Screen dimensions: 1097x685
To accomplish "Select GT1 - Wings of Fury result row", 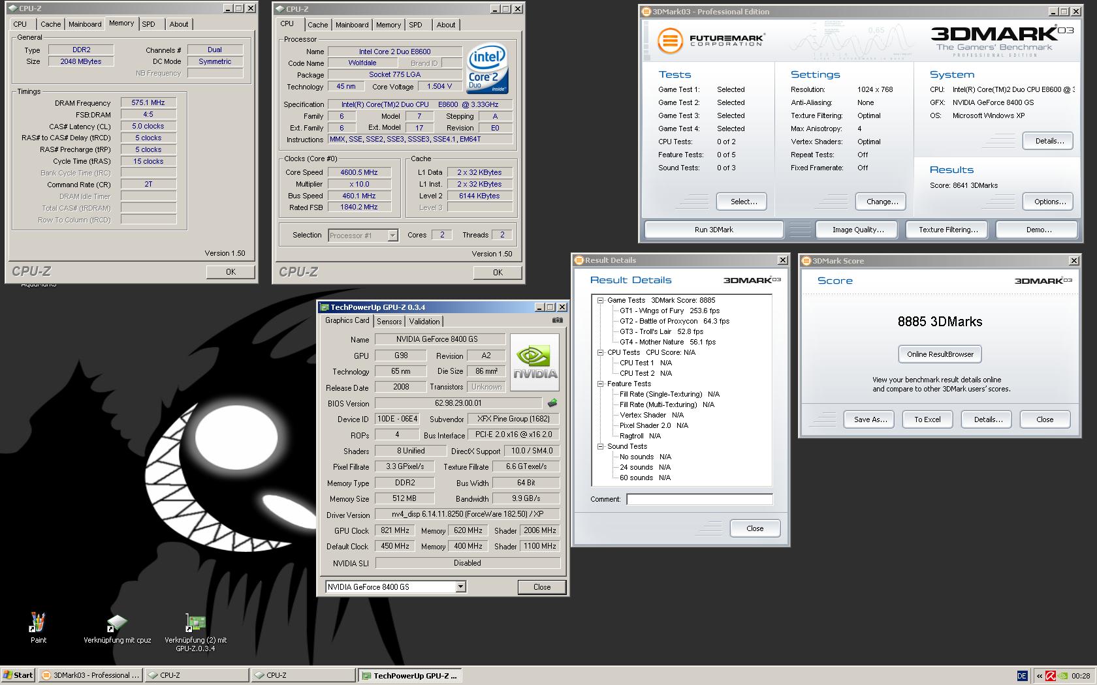I will (x=669, y=311).
